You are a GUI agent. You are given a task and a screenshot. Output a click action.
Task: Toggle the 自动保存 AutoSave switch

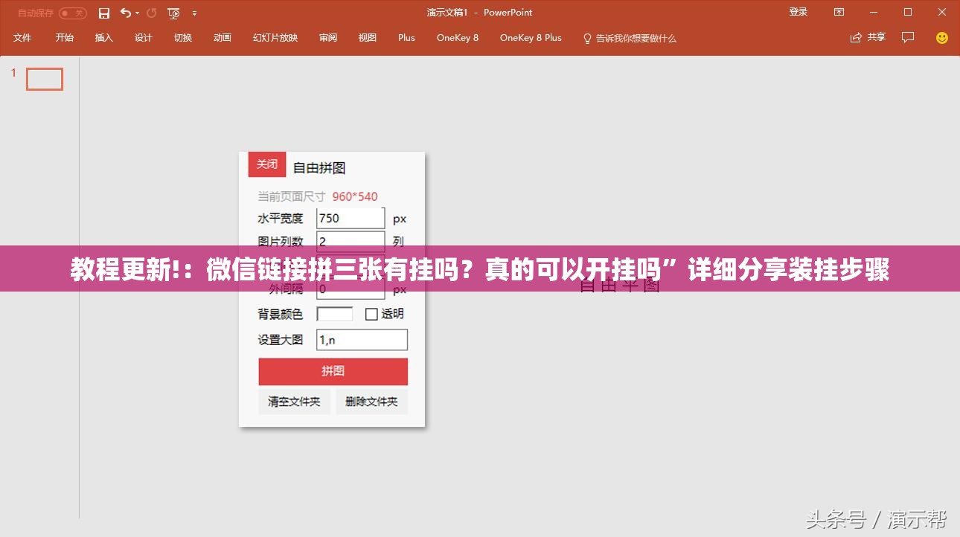pos(72,13)
